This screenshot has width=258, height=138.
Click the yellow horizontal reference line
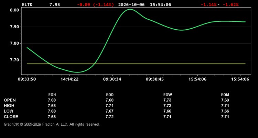coord(136,64)
